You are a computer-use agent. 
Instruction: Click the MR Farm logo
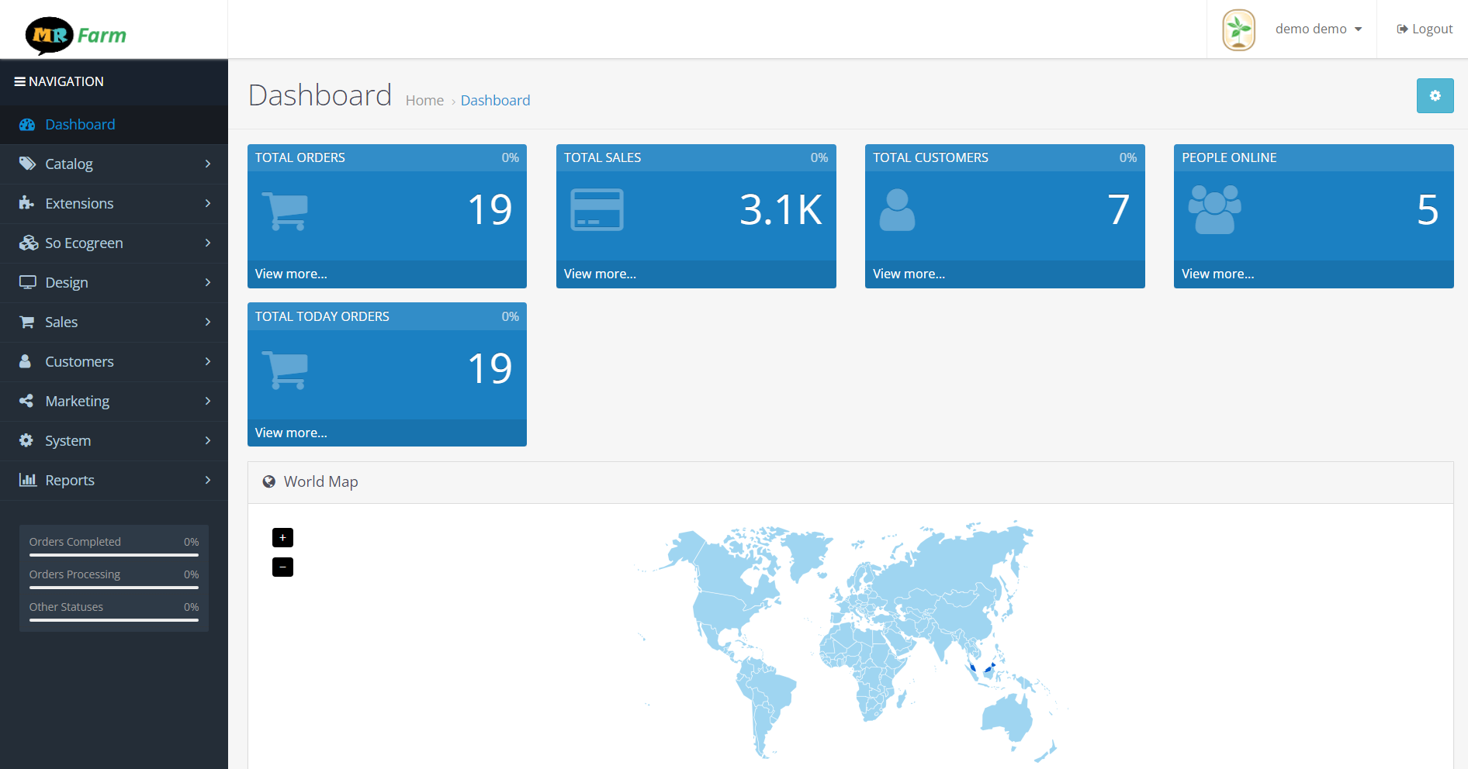click(76, 35)
